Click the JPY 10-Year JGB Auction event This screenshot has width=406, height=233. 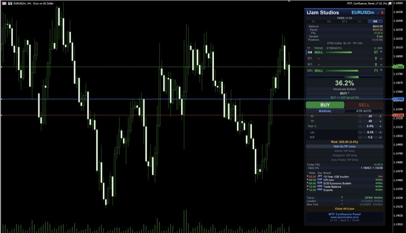coord(344,177)
